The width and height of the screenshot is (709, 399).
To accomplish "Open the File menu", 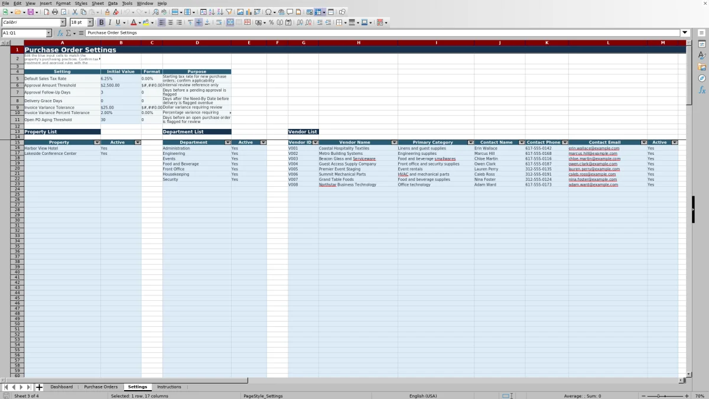I will (x=5, y=4).
